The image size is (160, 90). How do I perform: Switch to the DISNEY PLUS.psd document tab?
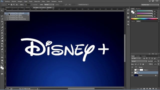[x=17, y=7]
